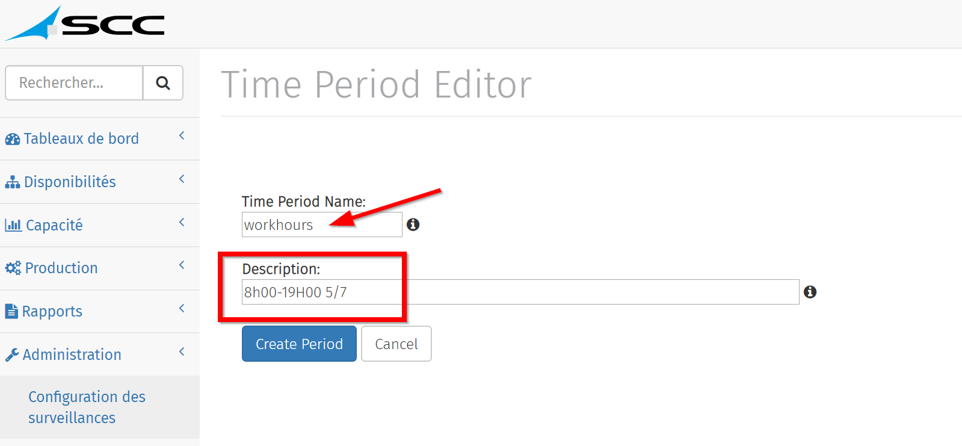
Task: Click the SCC logo
Action: [85, 24]
